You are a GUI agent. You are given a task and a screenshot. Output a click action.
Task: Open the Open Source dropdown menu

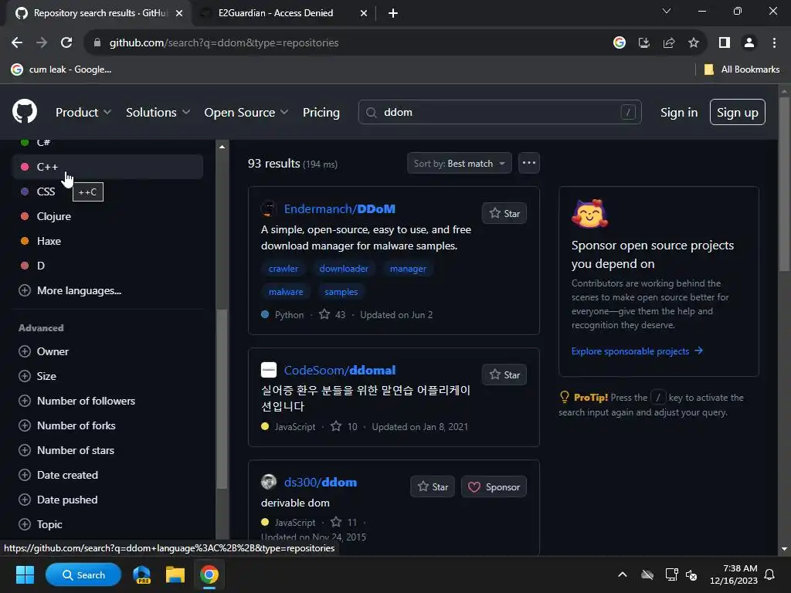coord(246,112)
